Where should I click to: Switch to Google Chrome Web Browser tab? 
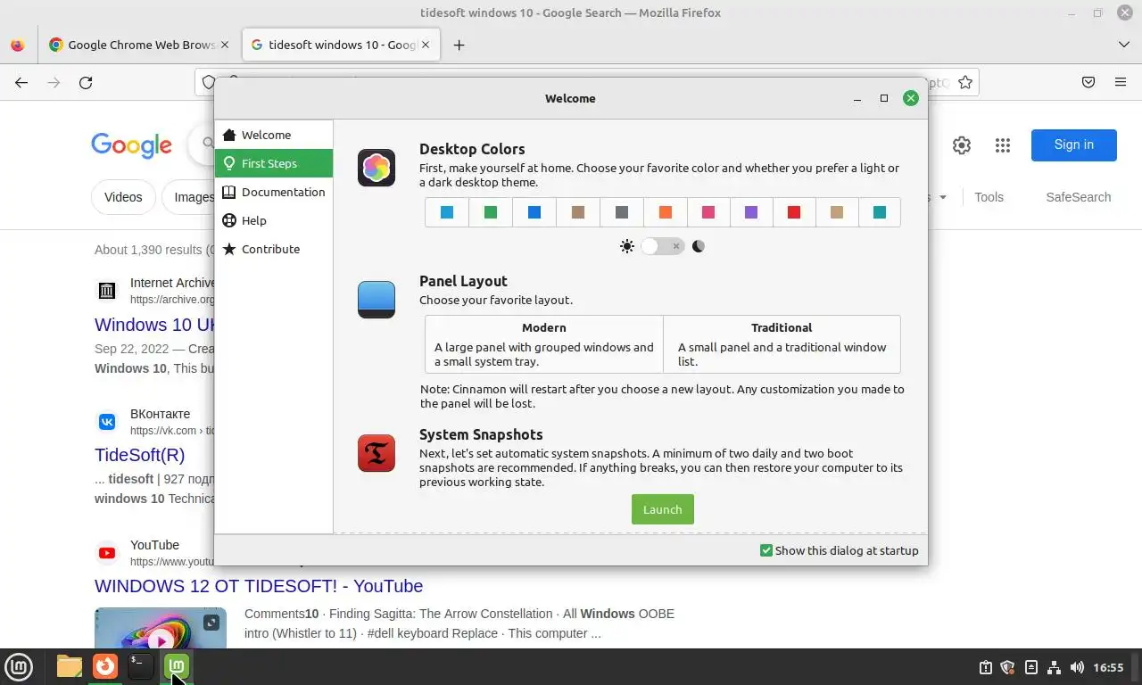(x=139, y=45)
